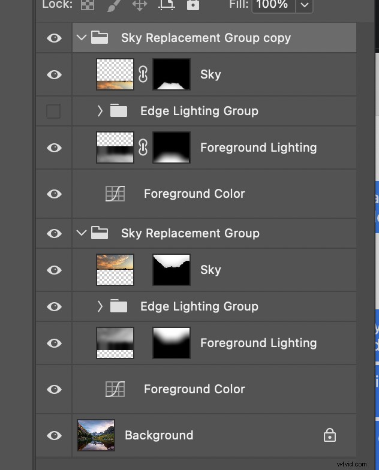The image size is (379, 470).
Task: Collapse the Sky Replacement Group copy folder
Action: click(x=82, y=38)
